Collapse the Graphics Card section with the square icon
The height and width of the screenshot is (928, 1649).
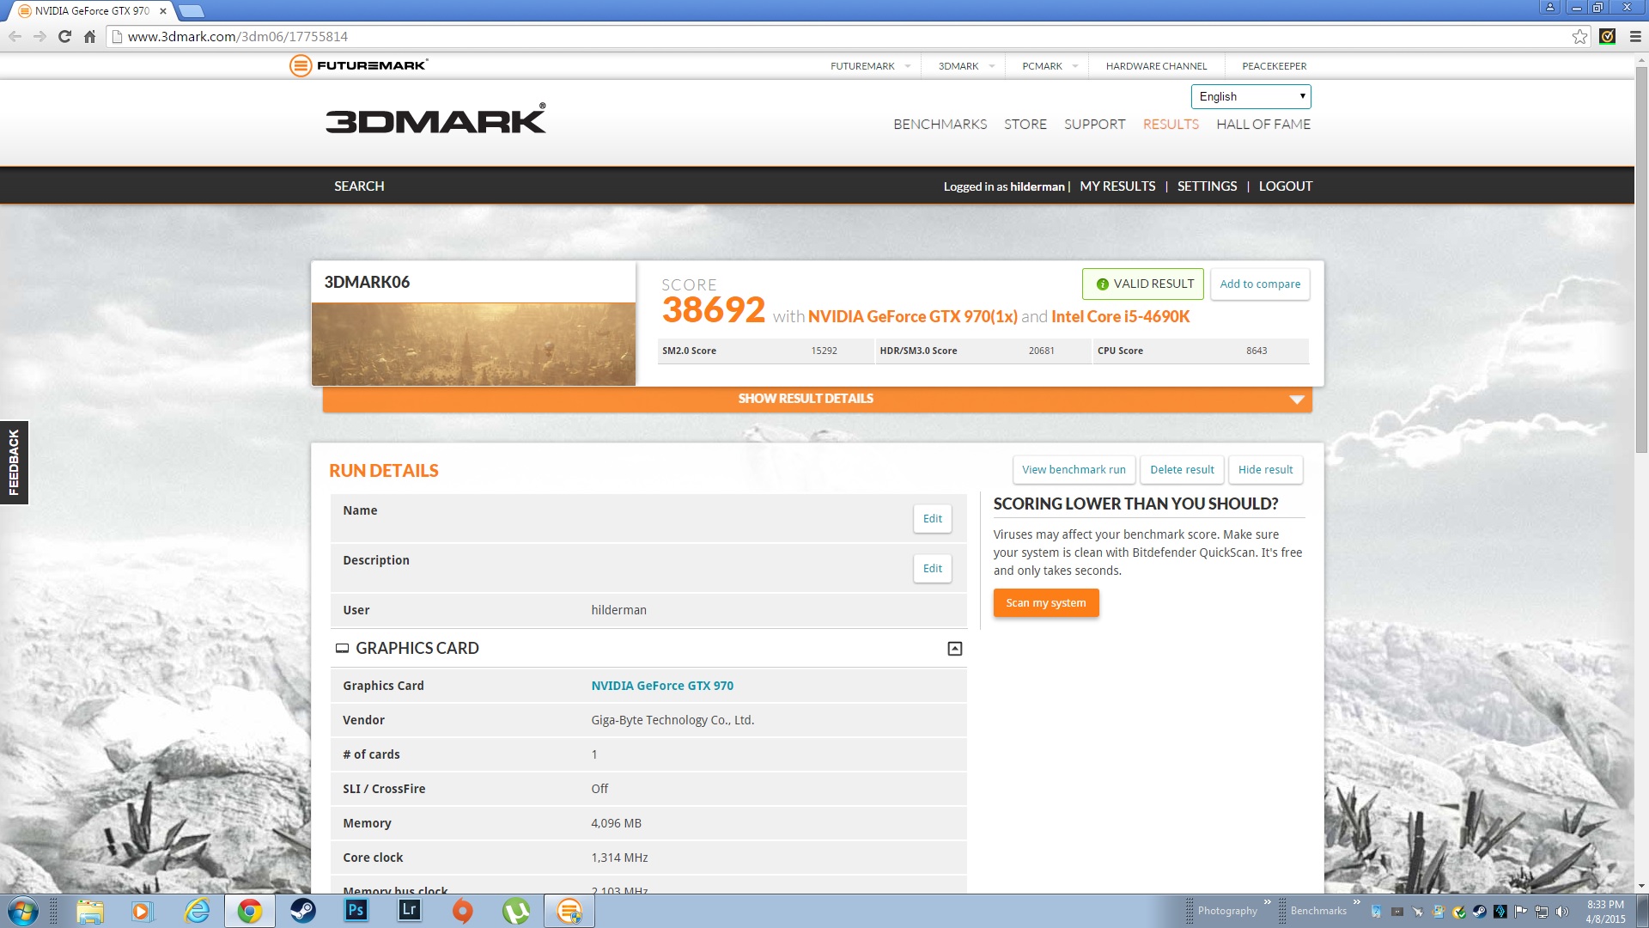click(954, 649)
